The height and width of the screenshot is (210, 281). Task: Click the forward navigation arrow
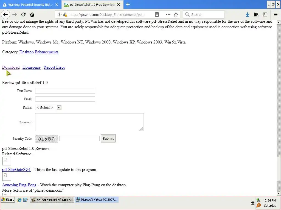pos(15,14)
